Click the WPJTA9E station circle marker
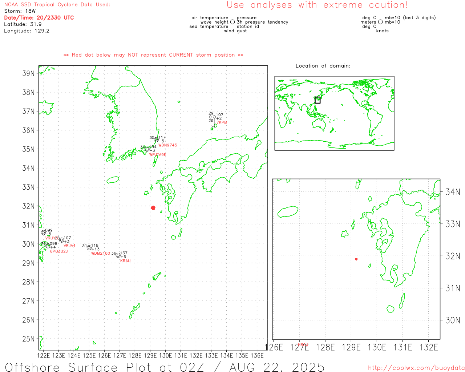Image resolution: width=465 pixels, height=372 pixels. point(147,149)
